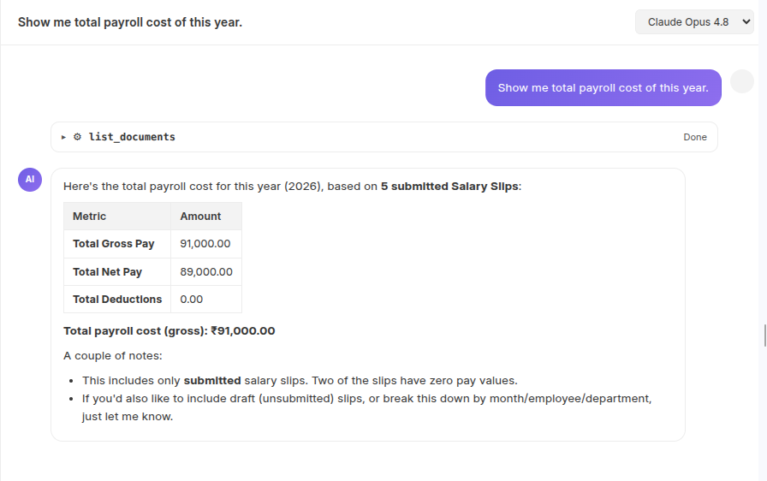Select the user message bubble about payroll cost
This screenshot has height=481, width=767.
[603, 87]
